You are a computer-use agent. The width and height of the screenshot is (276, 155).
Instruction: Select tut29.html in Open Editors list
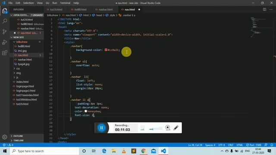pyautogui.click(x=27, y=19)
